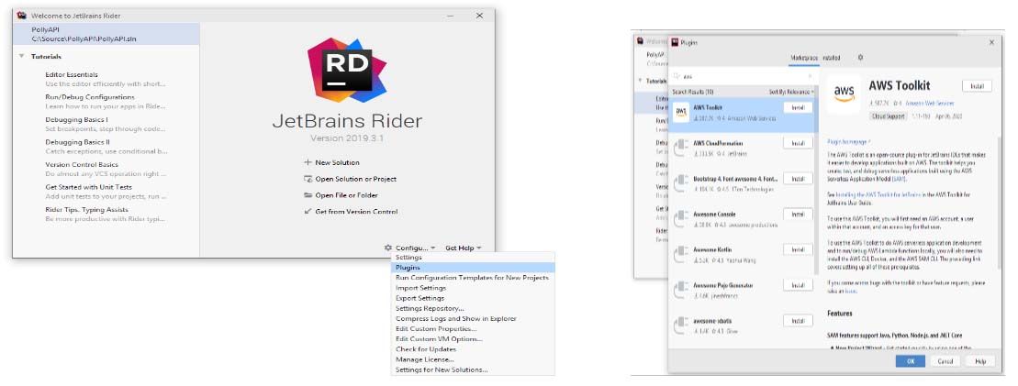Open the Plugin homepage link
The image size is (1018, 386).
pyautogui.click(x=848, y=141)
